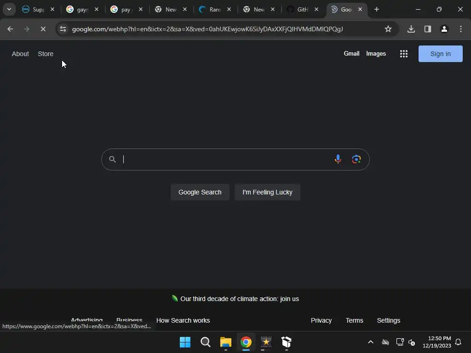
Task: Open Windows taskbar search
Action: (206, 342)
